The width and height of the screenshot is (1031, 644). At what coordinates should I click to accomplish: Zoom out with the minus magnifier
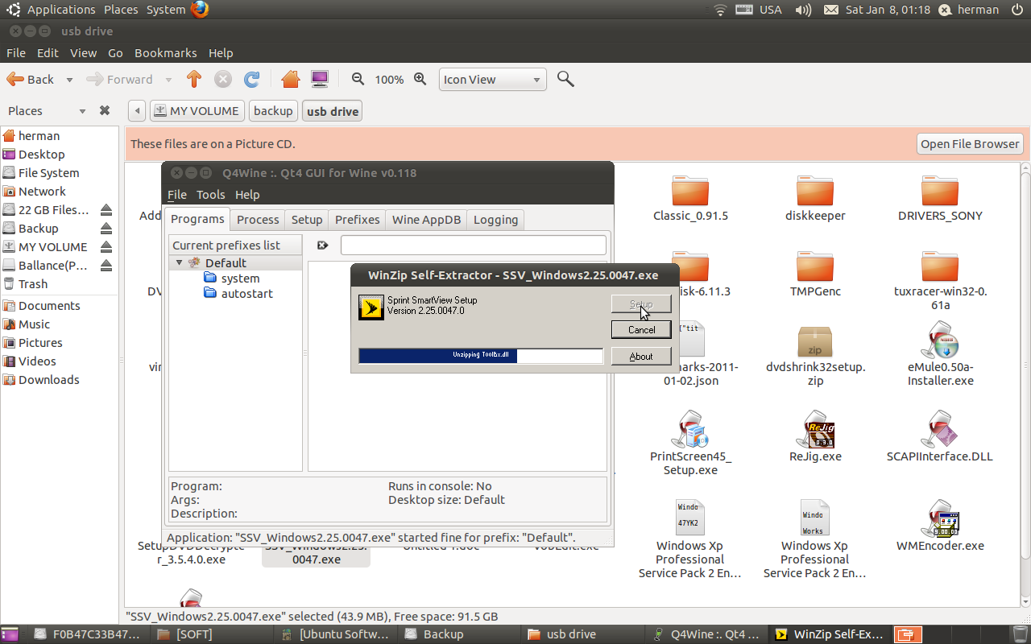(x=358, y=79)
